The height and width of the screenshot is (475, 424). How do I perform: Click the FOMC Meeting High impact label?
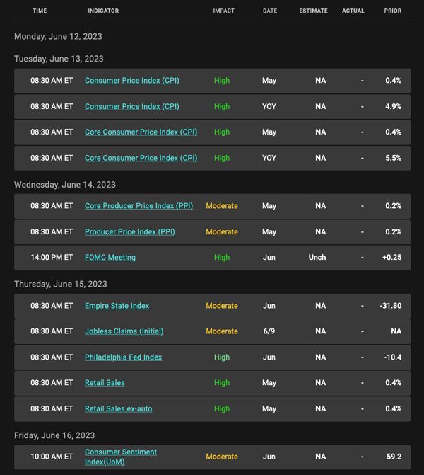(x=222, y=258)
